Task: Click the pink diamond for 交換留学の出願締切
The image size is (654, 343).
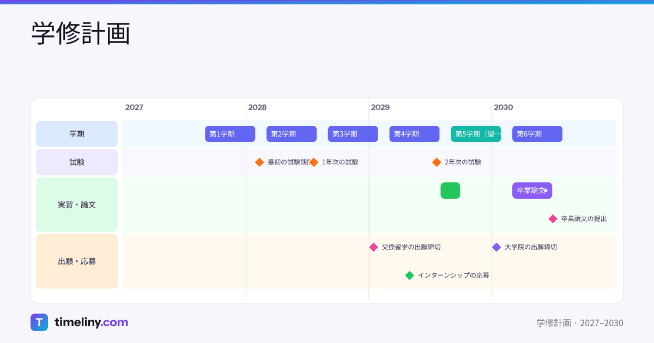Action: tap(373, 247)
